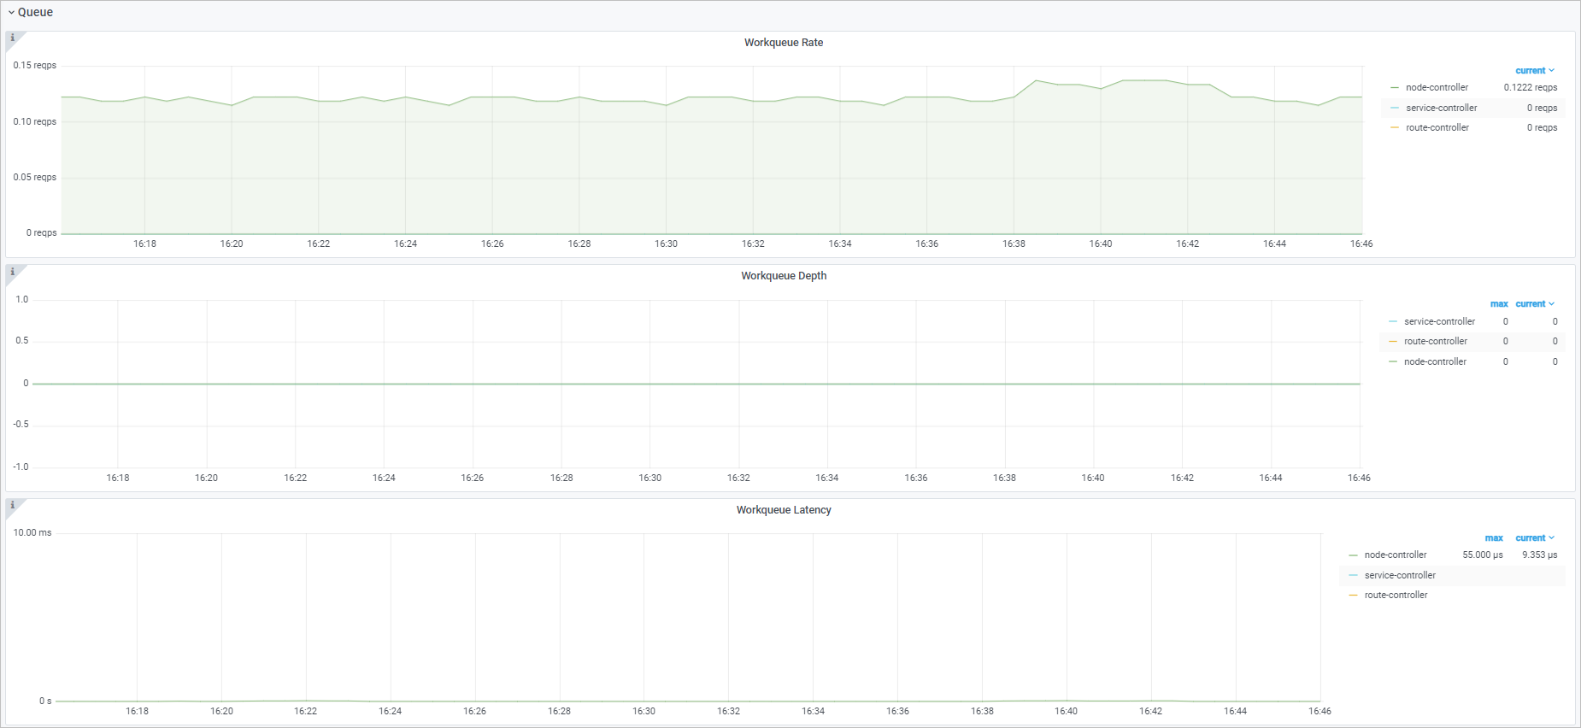Click the 16:30 tick in Workqueue Rate chart
Viewport: 1581px width, 728px height.
(x=666, y=244)
